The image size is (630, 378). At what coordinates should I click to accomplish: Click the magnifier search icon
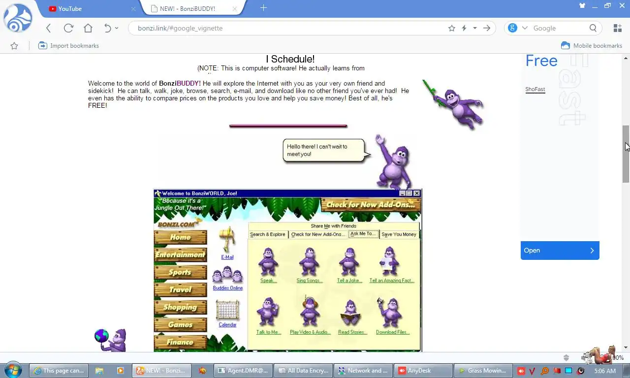[x=593, y=28]
